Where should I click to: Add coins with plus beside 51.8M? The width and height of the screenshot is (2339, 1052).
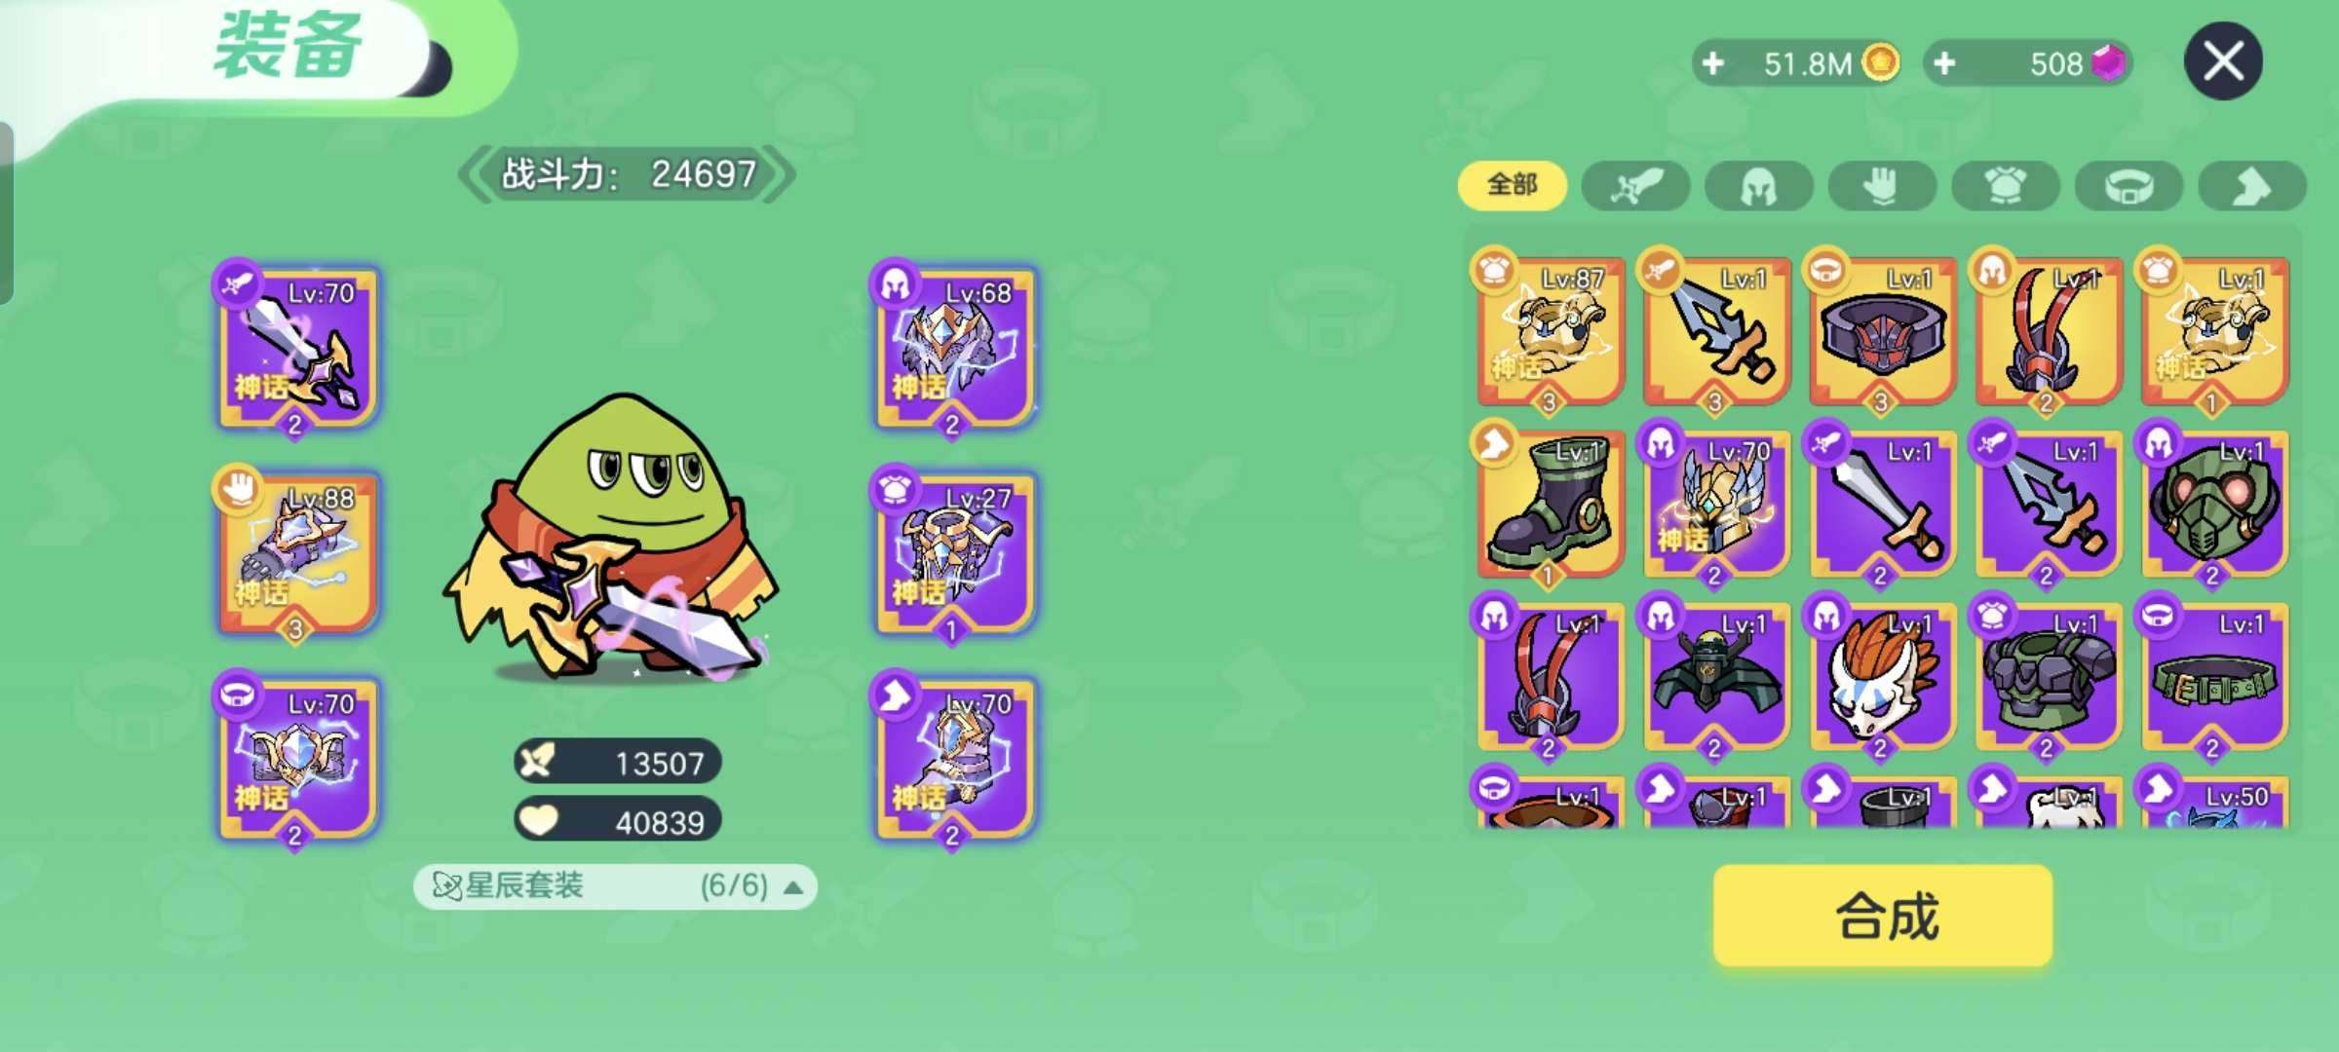(x=1712, y=64)
